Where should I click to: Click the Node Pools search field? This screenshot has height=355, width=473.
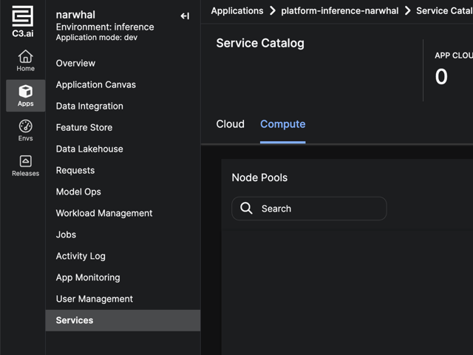(x=318, y=209)
